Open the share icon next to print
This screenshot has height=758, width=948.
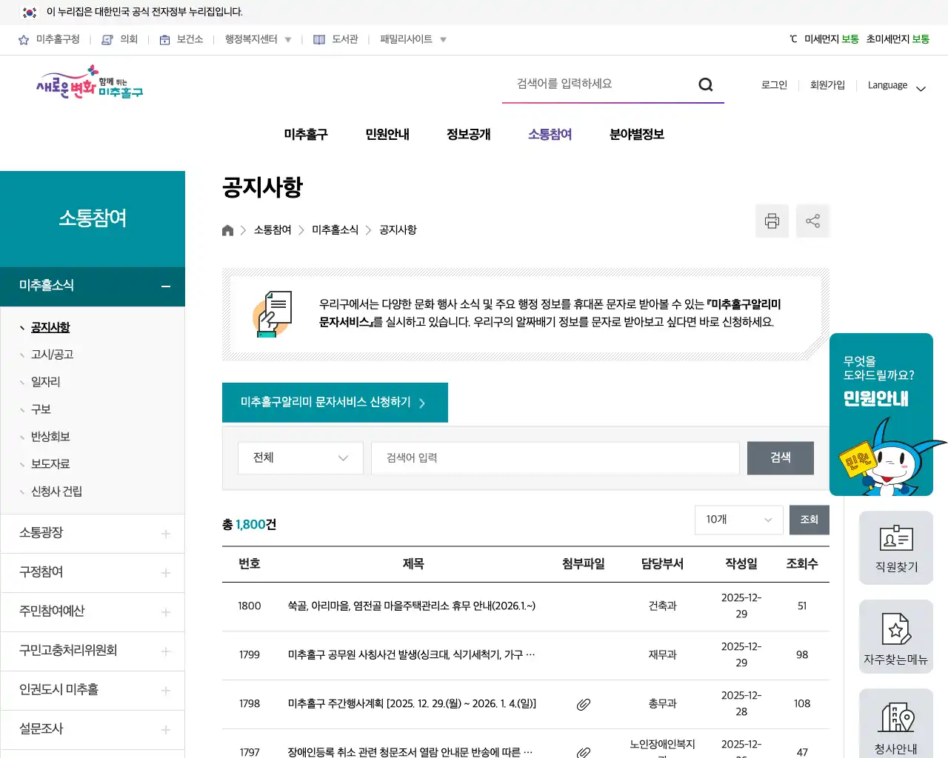[812, 221]
